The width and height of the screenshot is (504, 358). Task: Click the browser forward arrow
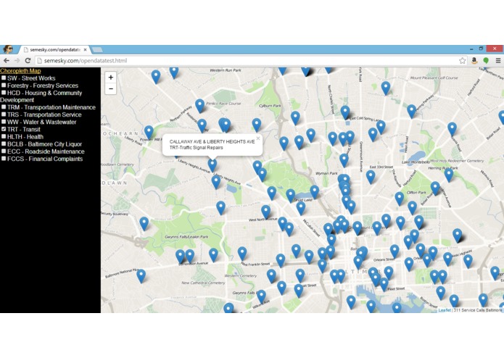(17, 60)
